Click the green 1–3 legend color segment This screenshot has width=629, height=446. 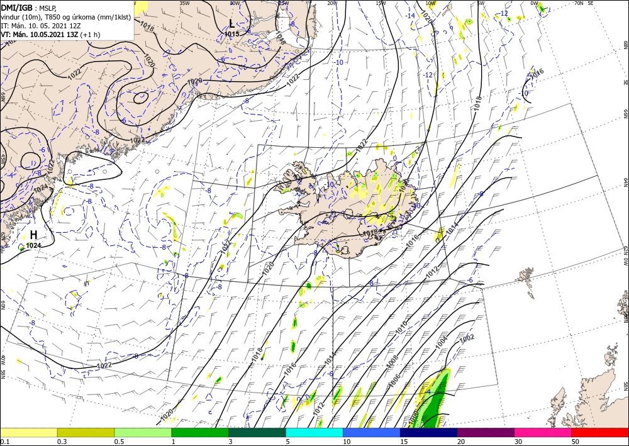(200, 432)
